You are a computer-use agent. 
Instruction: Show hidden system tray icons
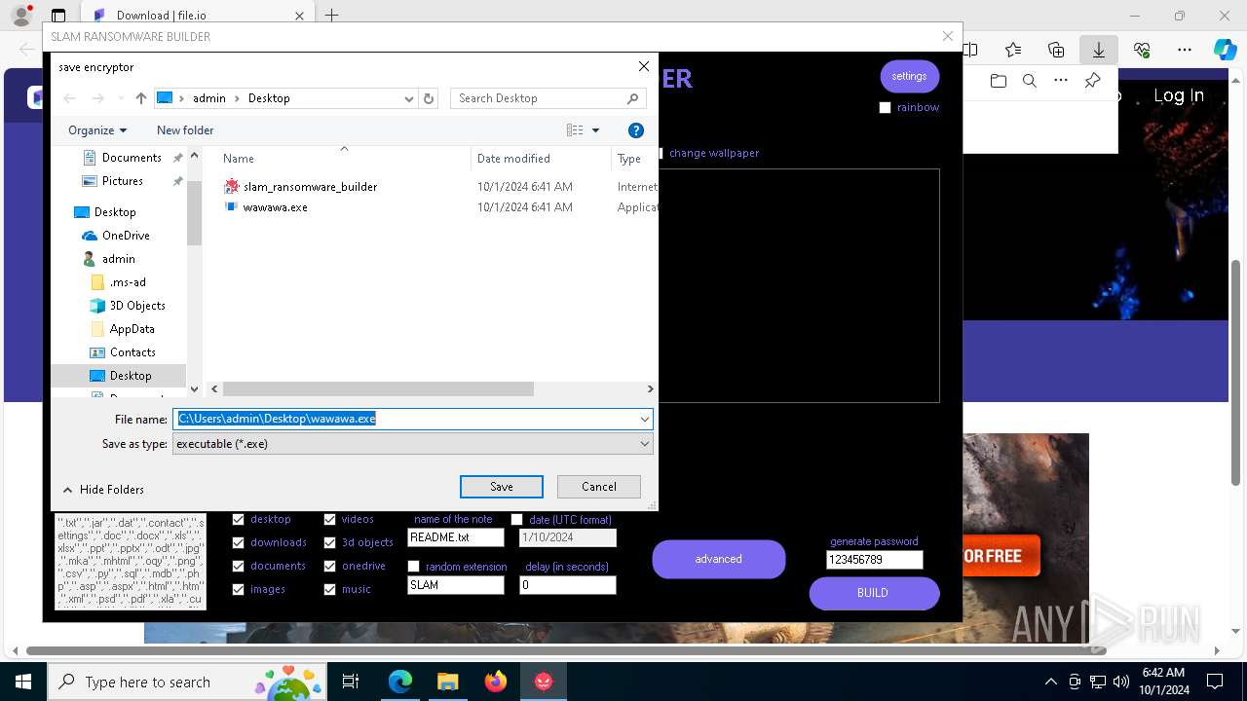tap(1050, 682)
